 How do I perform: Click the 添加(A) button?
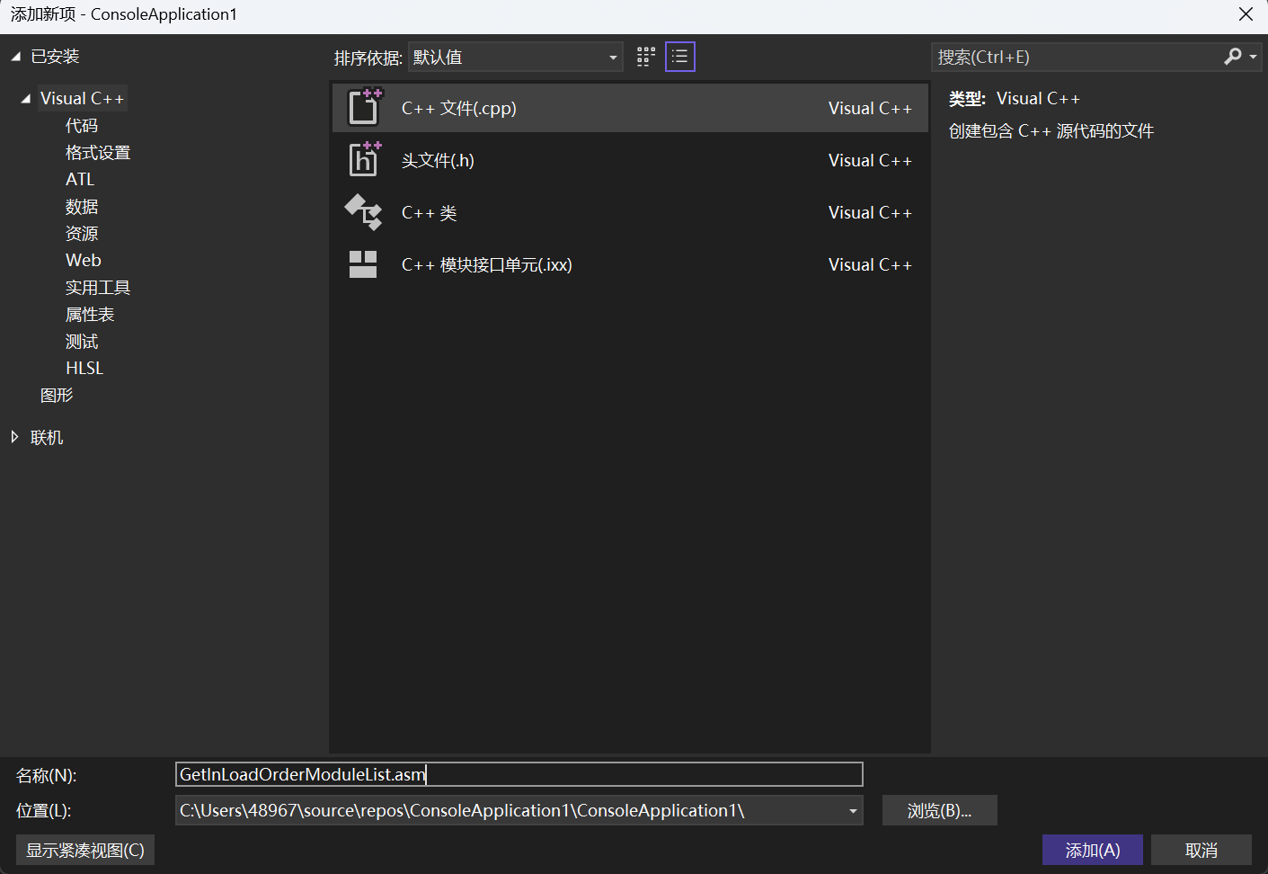click(x=1092, y=850)
